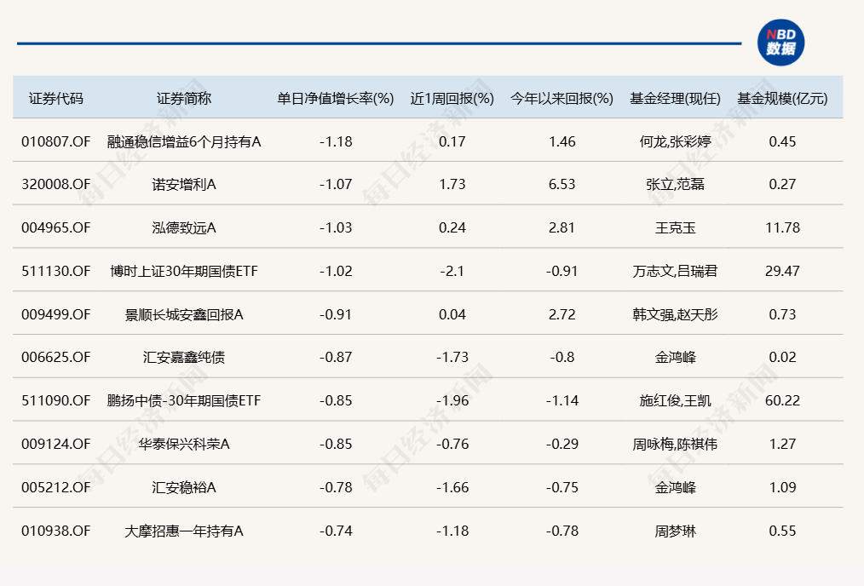This screenshot has height=586, width=864.
Task: Click the NBD数据 logo
Action: [x=780, y=43]
